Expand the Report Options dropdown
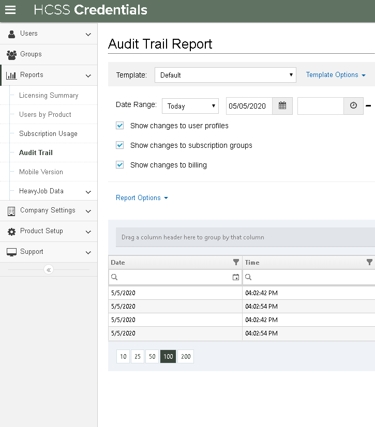This screenshot has width=375, height=427. [x=142, y=197]
